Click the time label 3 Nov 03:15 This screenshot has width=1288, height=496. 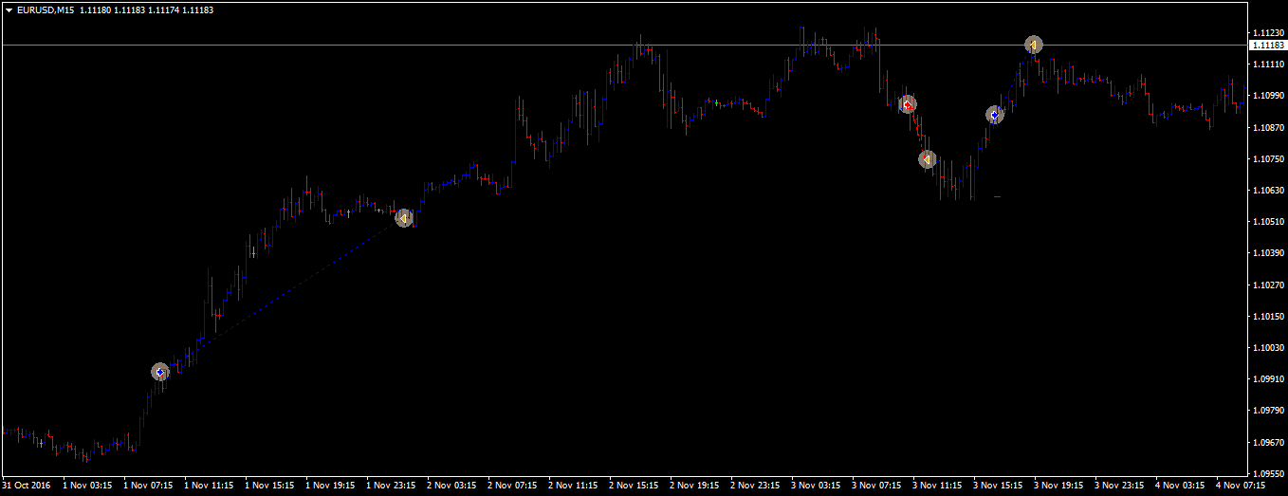click(816, 486)
